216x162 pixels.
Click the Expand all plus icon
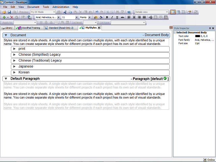(108, 12)
